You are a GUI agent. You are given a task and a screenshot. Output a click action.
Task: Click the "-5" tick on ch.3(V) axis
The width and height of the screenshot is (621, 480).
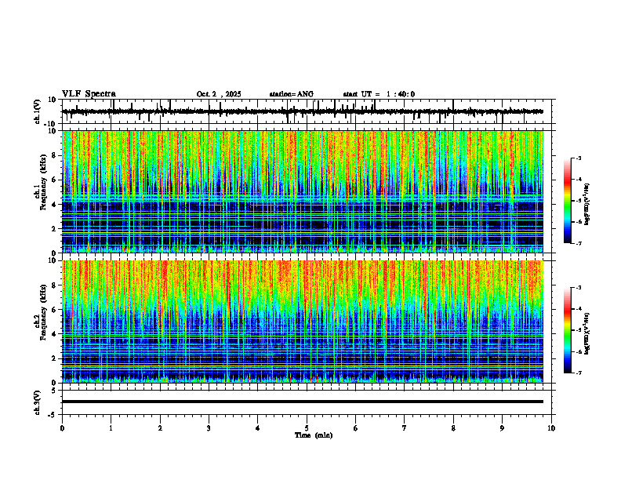coord(53,415)
